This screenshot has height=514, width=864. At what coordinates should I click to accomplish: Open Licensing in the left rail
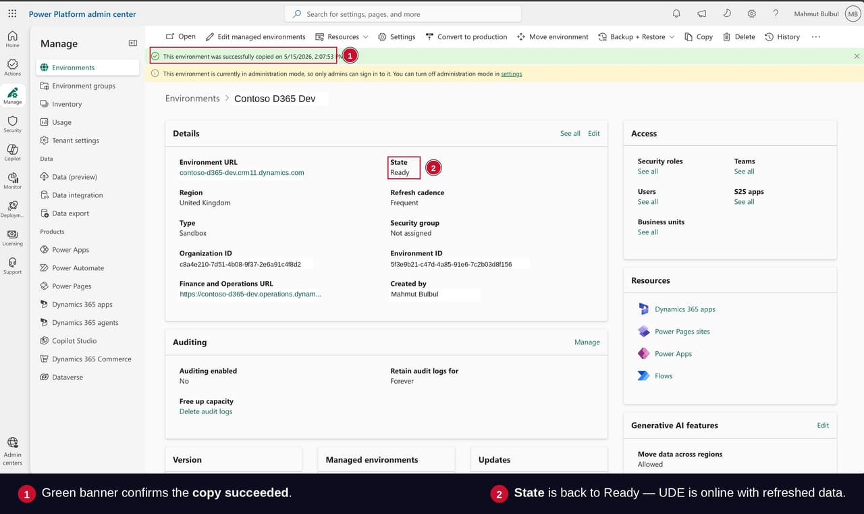[12, 238]
